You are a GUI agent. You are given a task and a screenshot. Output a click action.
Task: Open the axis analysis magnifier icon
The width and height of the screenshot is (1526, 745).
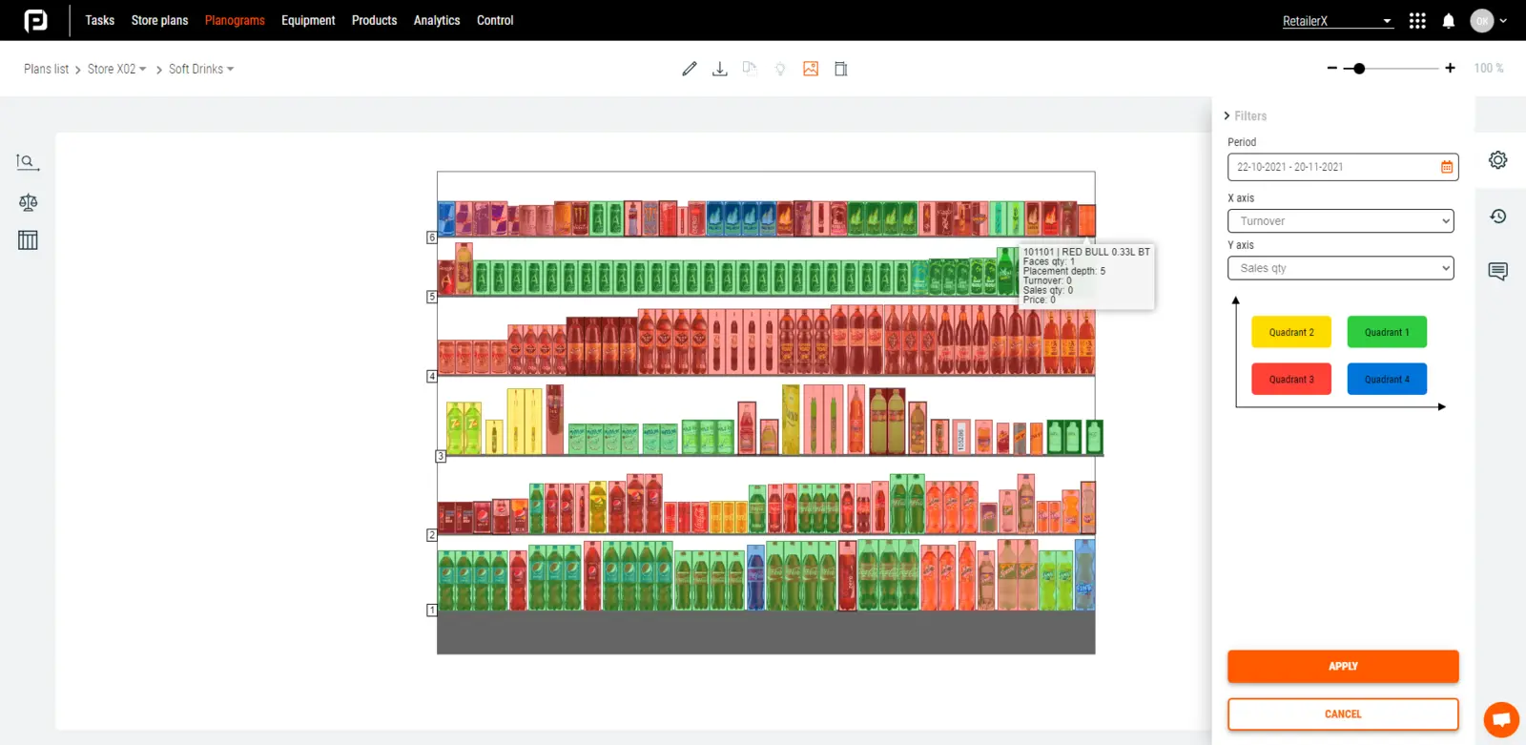click(x=28, y=161)
